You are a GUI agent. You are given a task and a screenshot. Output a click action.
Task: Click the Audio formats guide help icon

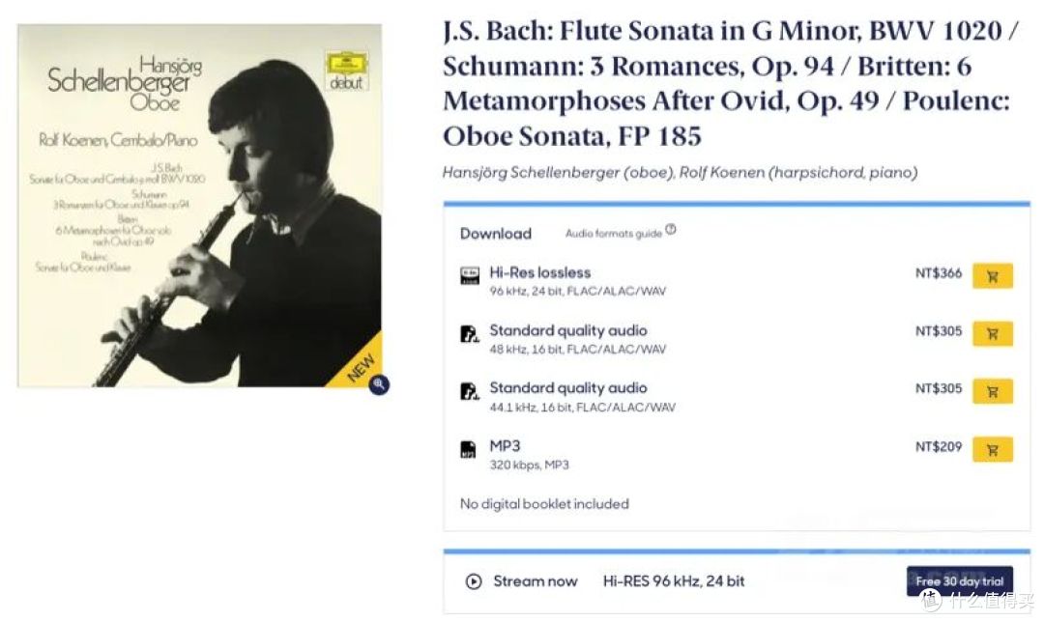pos(671,230)
